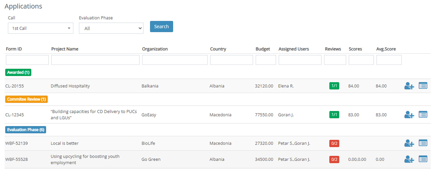Click the Form ID filter field
This screenshot has width=434, height=169.
(x=27, y=60)
